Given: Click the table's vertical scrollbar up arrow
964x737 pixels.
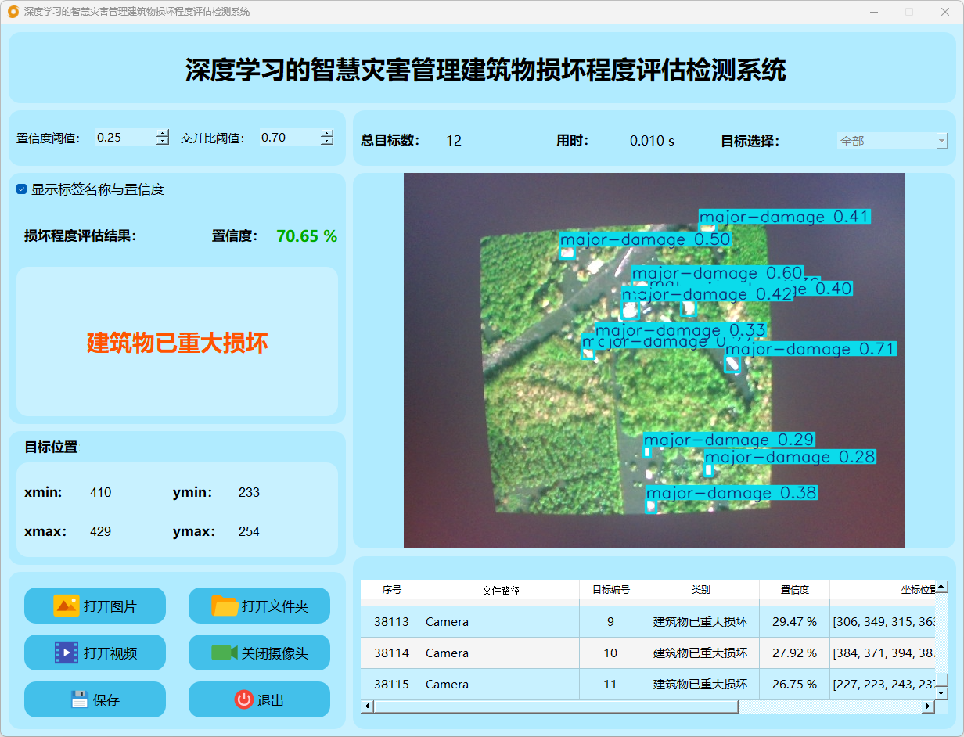Looking at the screenshot, I should click(942, 587).
